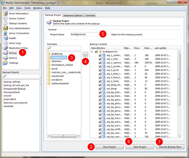Click the Save Project button
This screenshot has width=189, height=158.
(140, 147)
